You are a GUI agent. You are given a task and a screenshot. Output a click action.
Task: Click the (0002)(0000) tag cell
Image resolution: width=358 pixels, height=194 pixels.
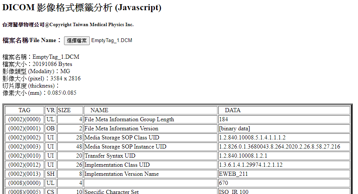point(24,119)
